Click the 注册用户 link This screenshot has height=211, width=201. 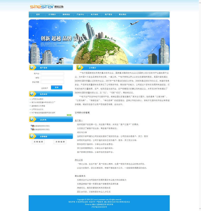pyautogui.click(x=44, y=88)
